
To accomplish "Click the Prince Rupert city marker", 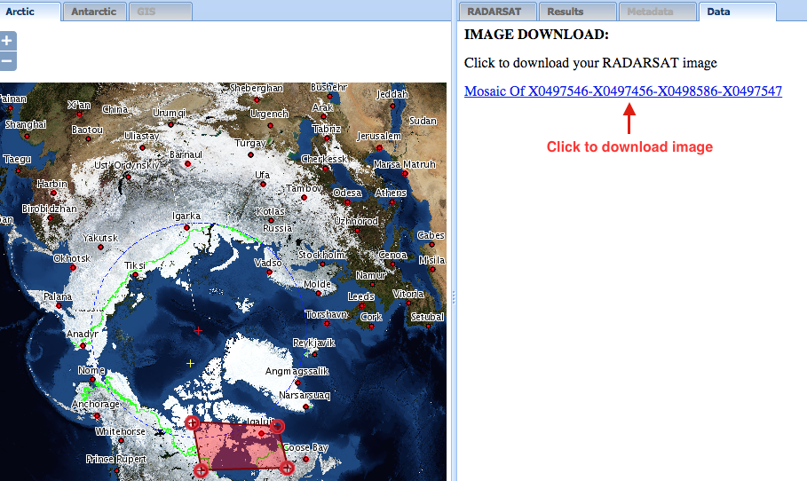I will point(117,470).
